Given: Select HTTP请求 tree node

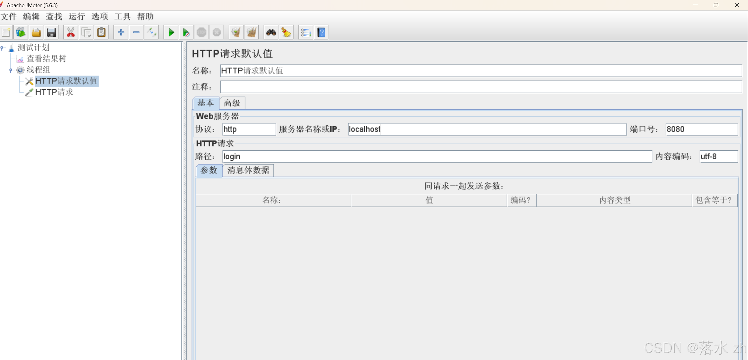Looking at the screenshot, I should click(54, 92).
